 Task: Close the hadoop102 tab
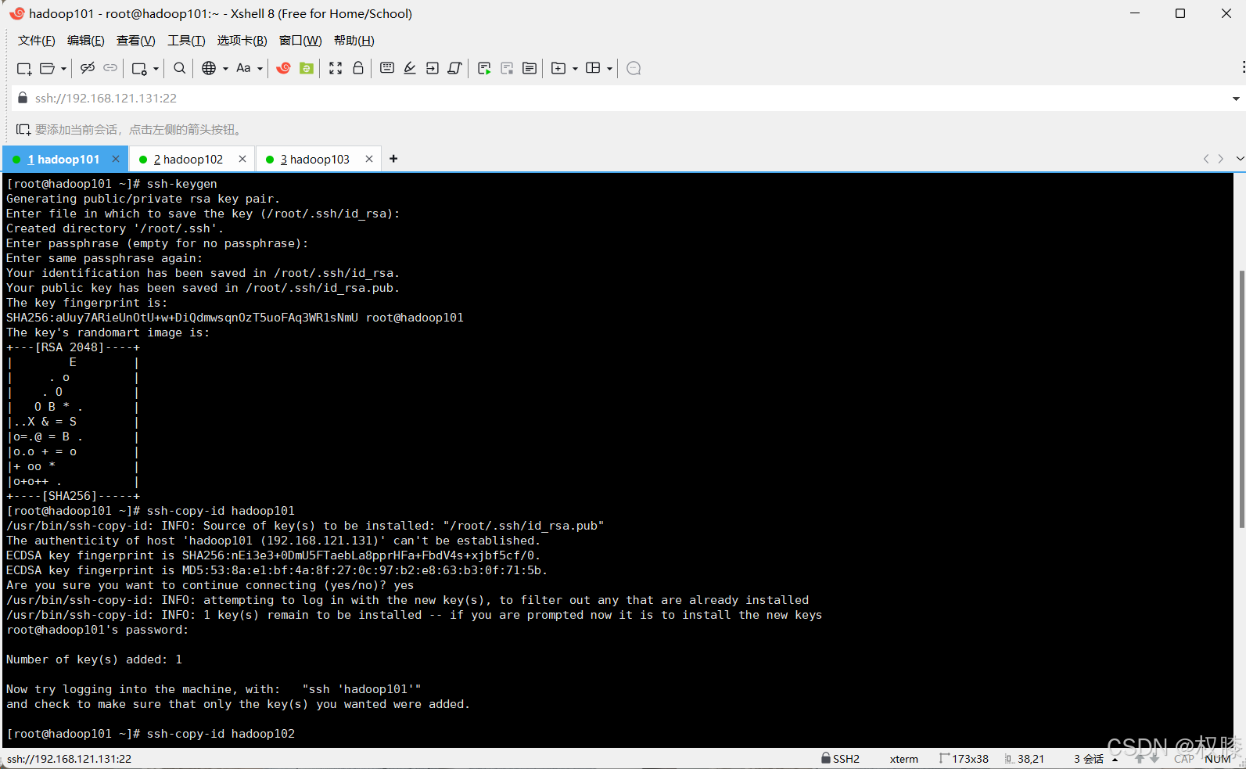point(242,159)
